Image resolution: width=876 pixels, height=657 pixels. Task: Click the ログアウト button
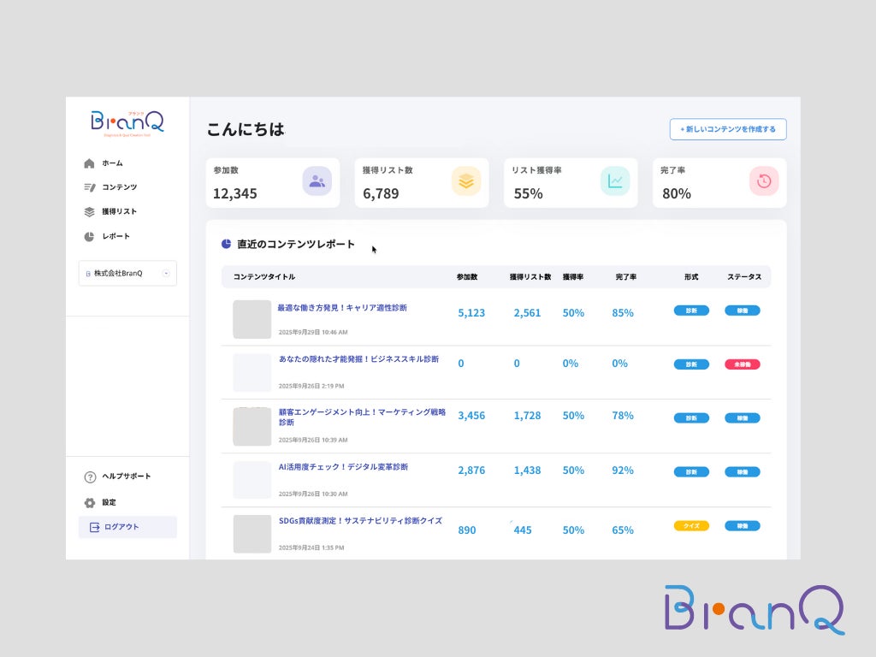(x=127, y=527)
